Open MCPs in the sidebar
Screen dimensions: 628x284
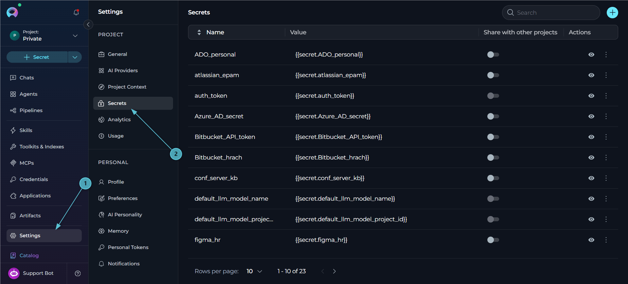tap(44, 163)
